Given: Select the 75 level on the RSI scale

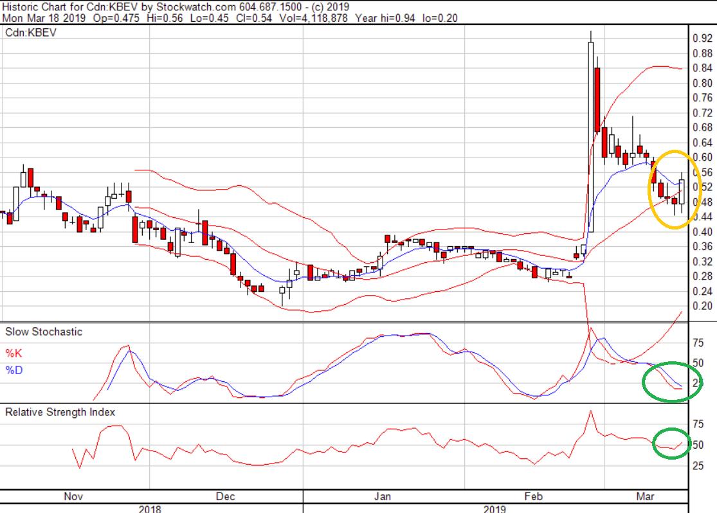Looking at the screenshot, I should click(698, 424).
